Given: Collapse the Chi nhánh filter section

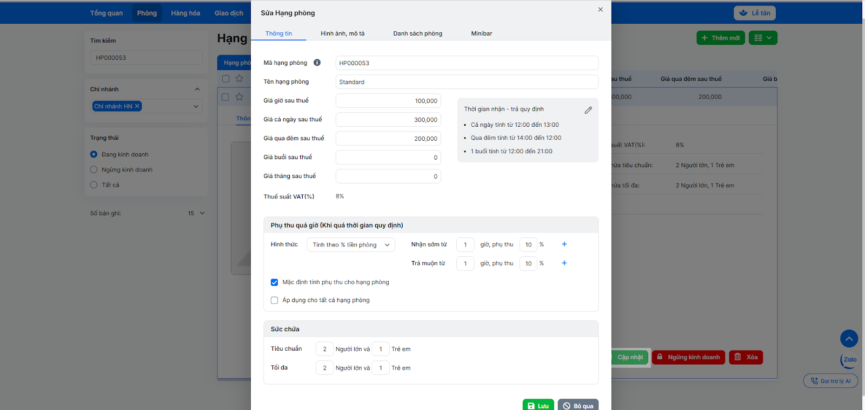Looking at the screenshot, I should point(197,89).
